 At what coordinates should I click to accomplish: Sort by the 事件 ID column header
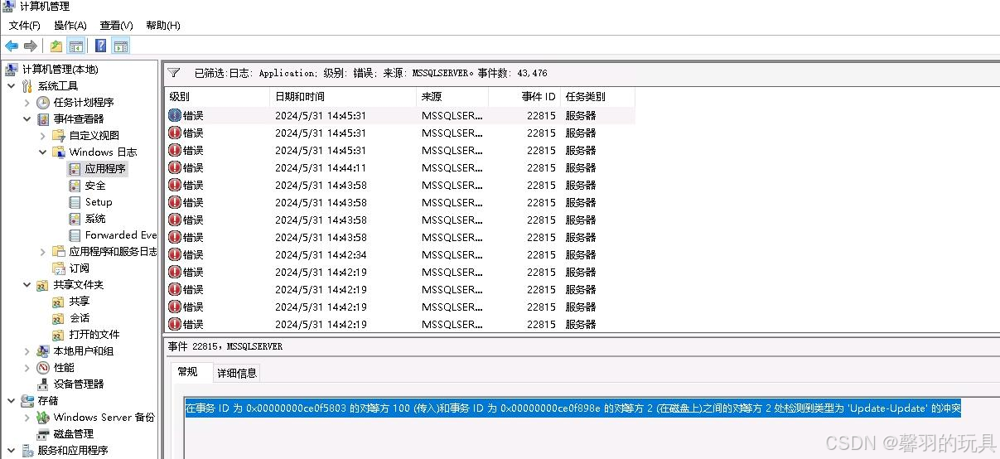click(x=524, y=97)
